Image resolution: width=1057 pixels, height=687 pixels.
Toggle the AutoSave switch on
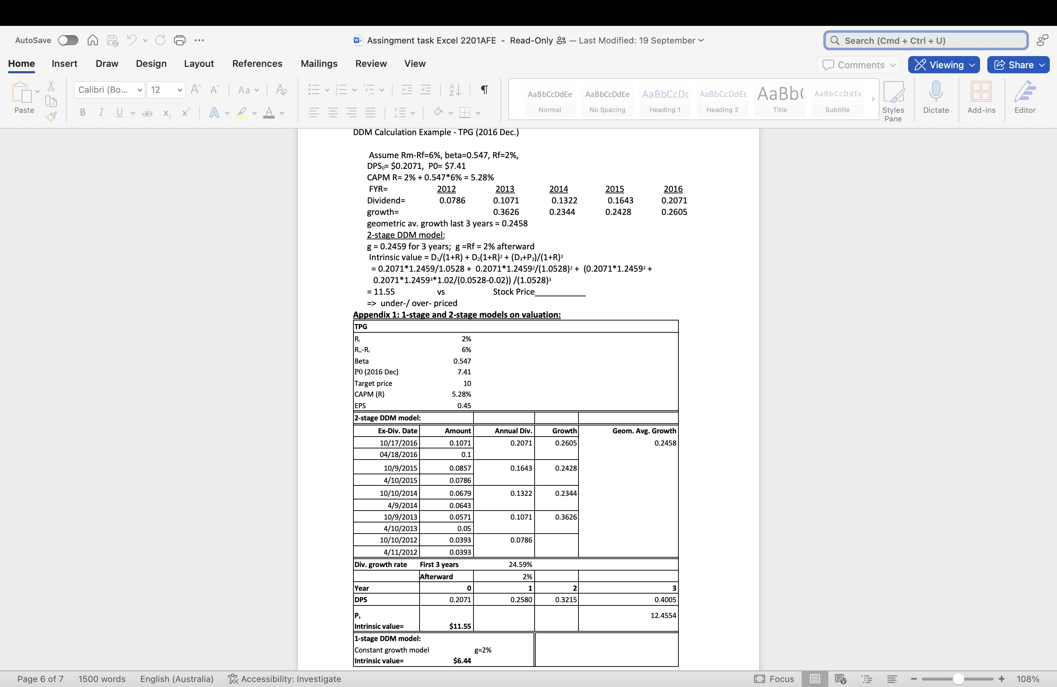point(68,40)
